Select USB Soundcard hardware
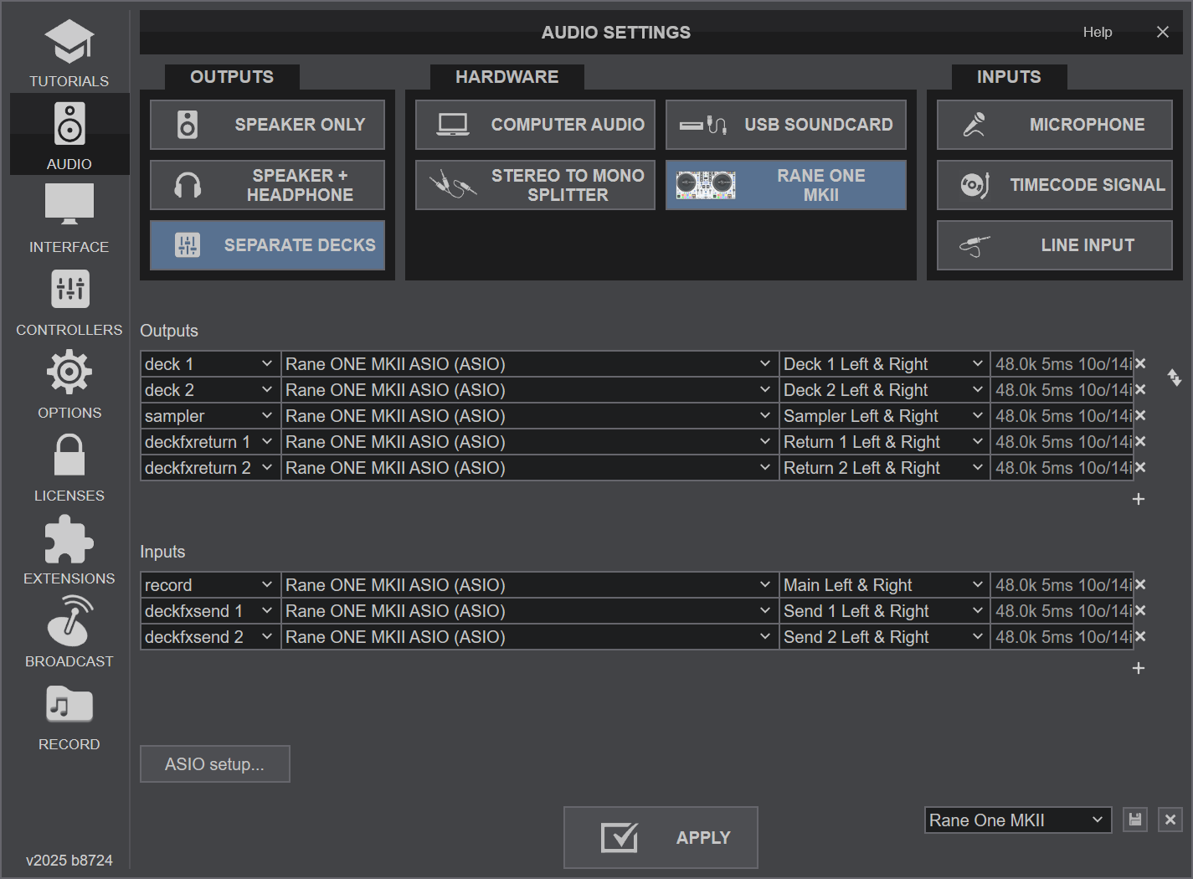The height and width of the screenshot is (879, 1193). (x=786, y=125)
